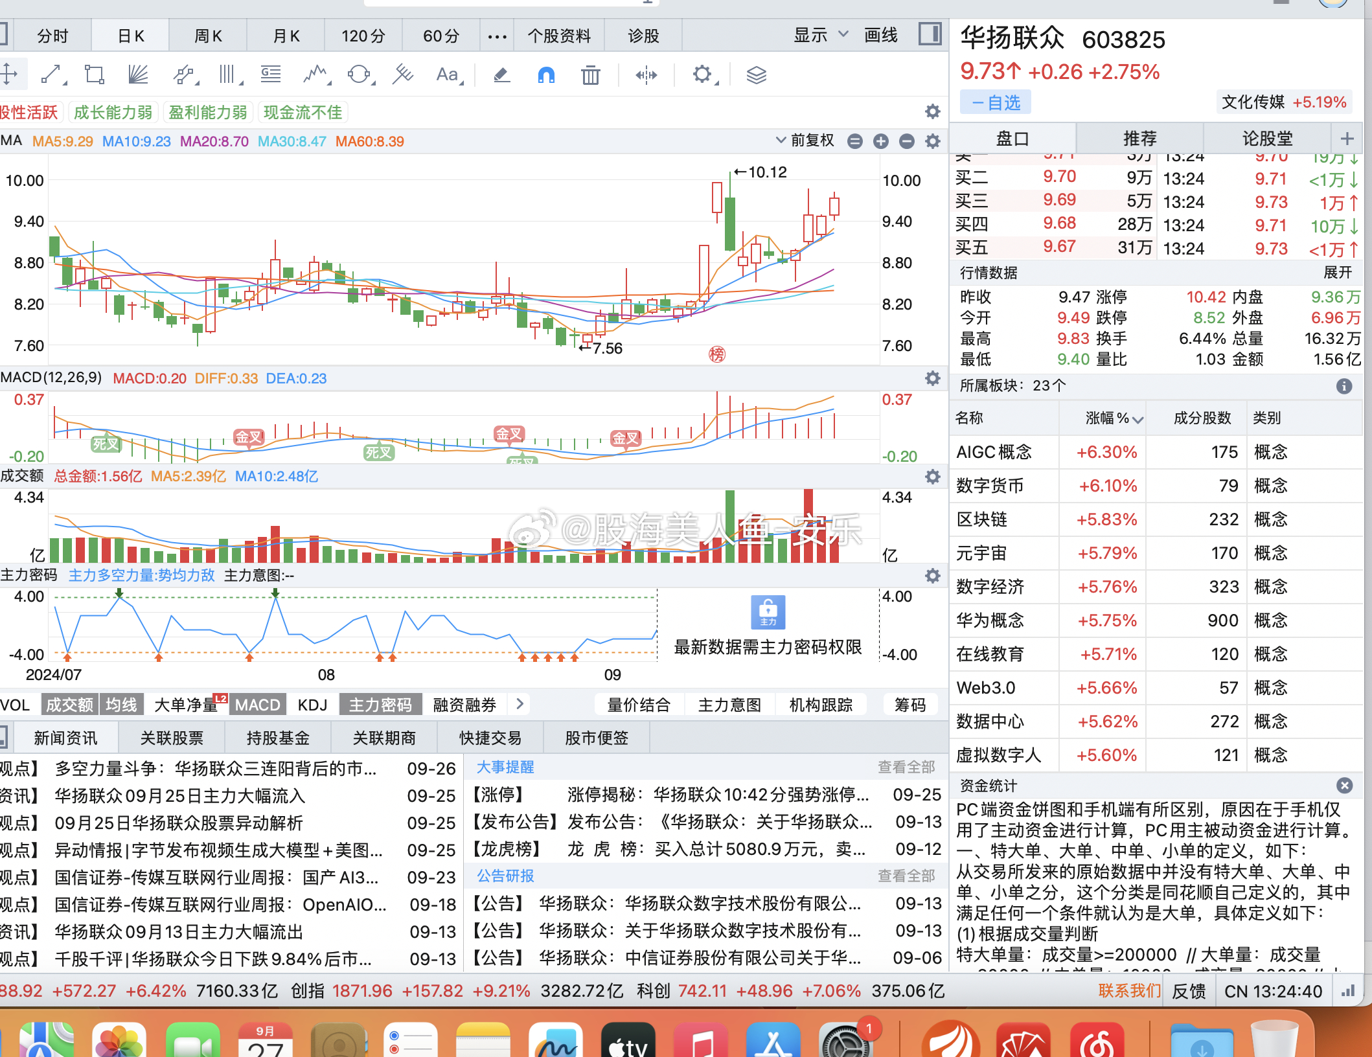Toggle 自选 watchlist for 华扬联众
Screen dimensions: 1372x1057
[x=996, y=102]
